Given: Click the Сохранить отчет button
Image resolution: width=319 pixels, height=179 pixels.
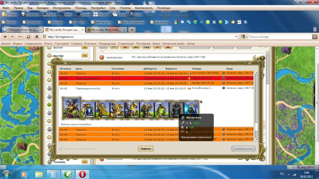Looking at the screenshot, I should point(243,148).
